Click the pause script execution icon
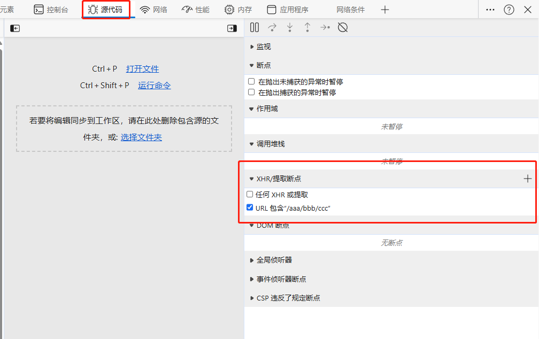The height and width of the screenshot is (339, 539). 255,27
